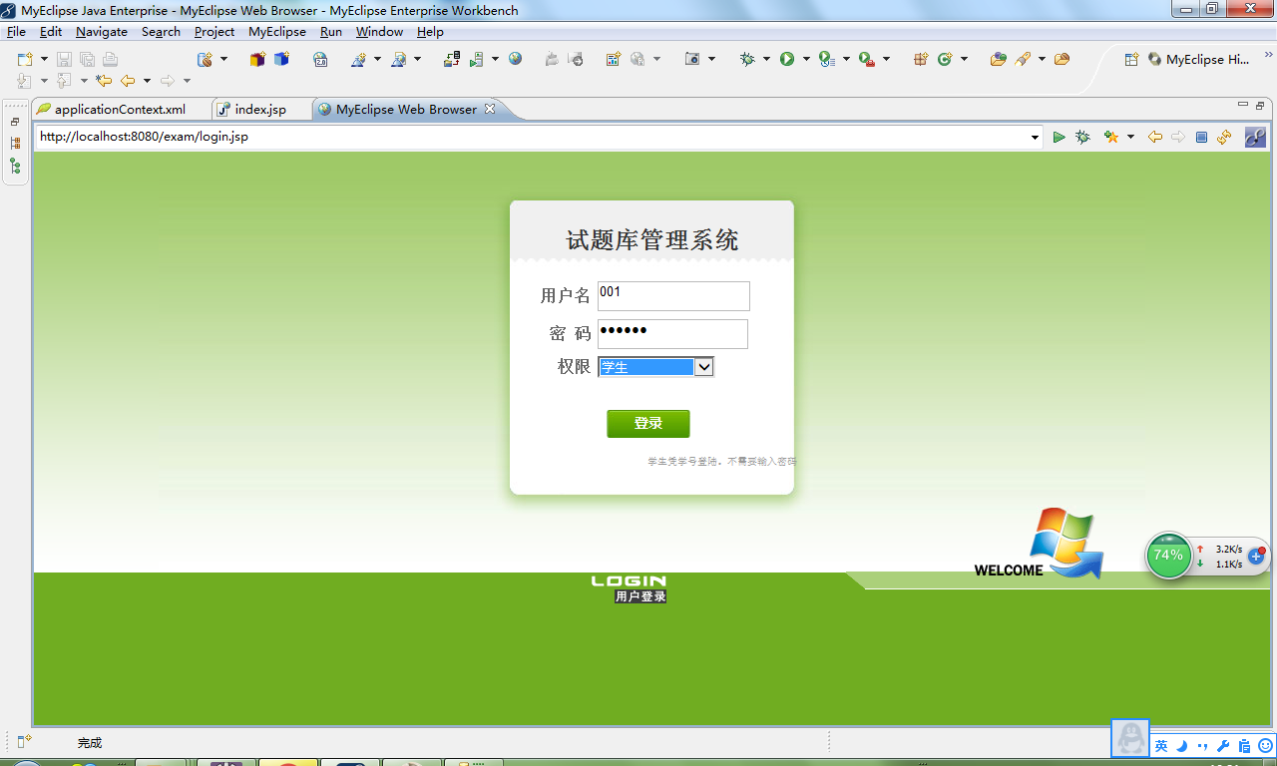Click the QQ icon in the system tray

click(1130, 738)
